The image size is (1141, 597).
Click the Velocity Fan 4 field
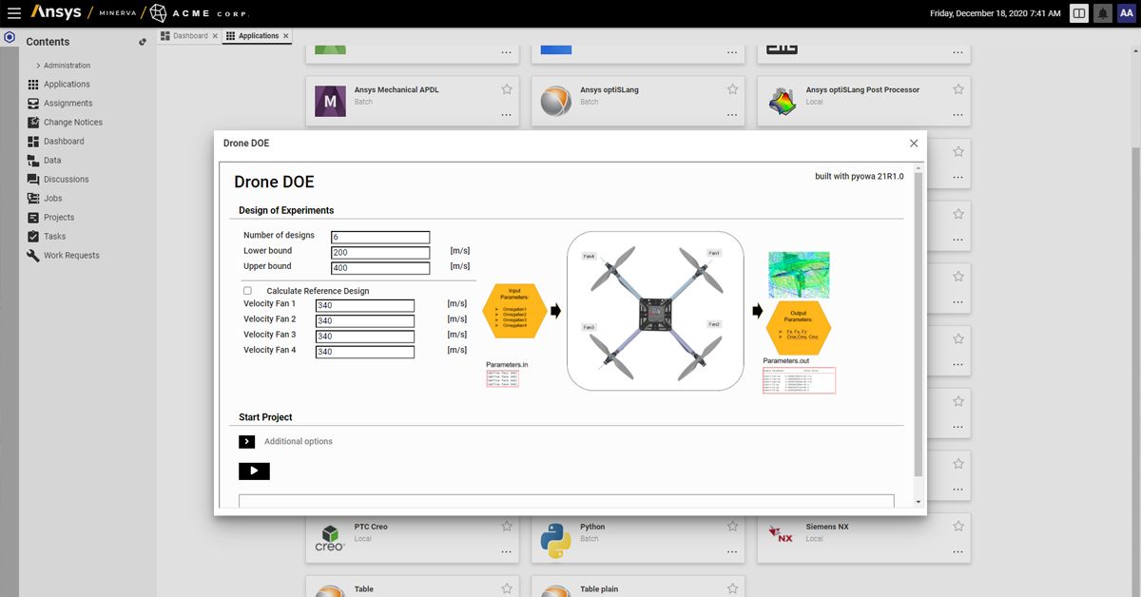coord(365,352)
